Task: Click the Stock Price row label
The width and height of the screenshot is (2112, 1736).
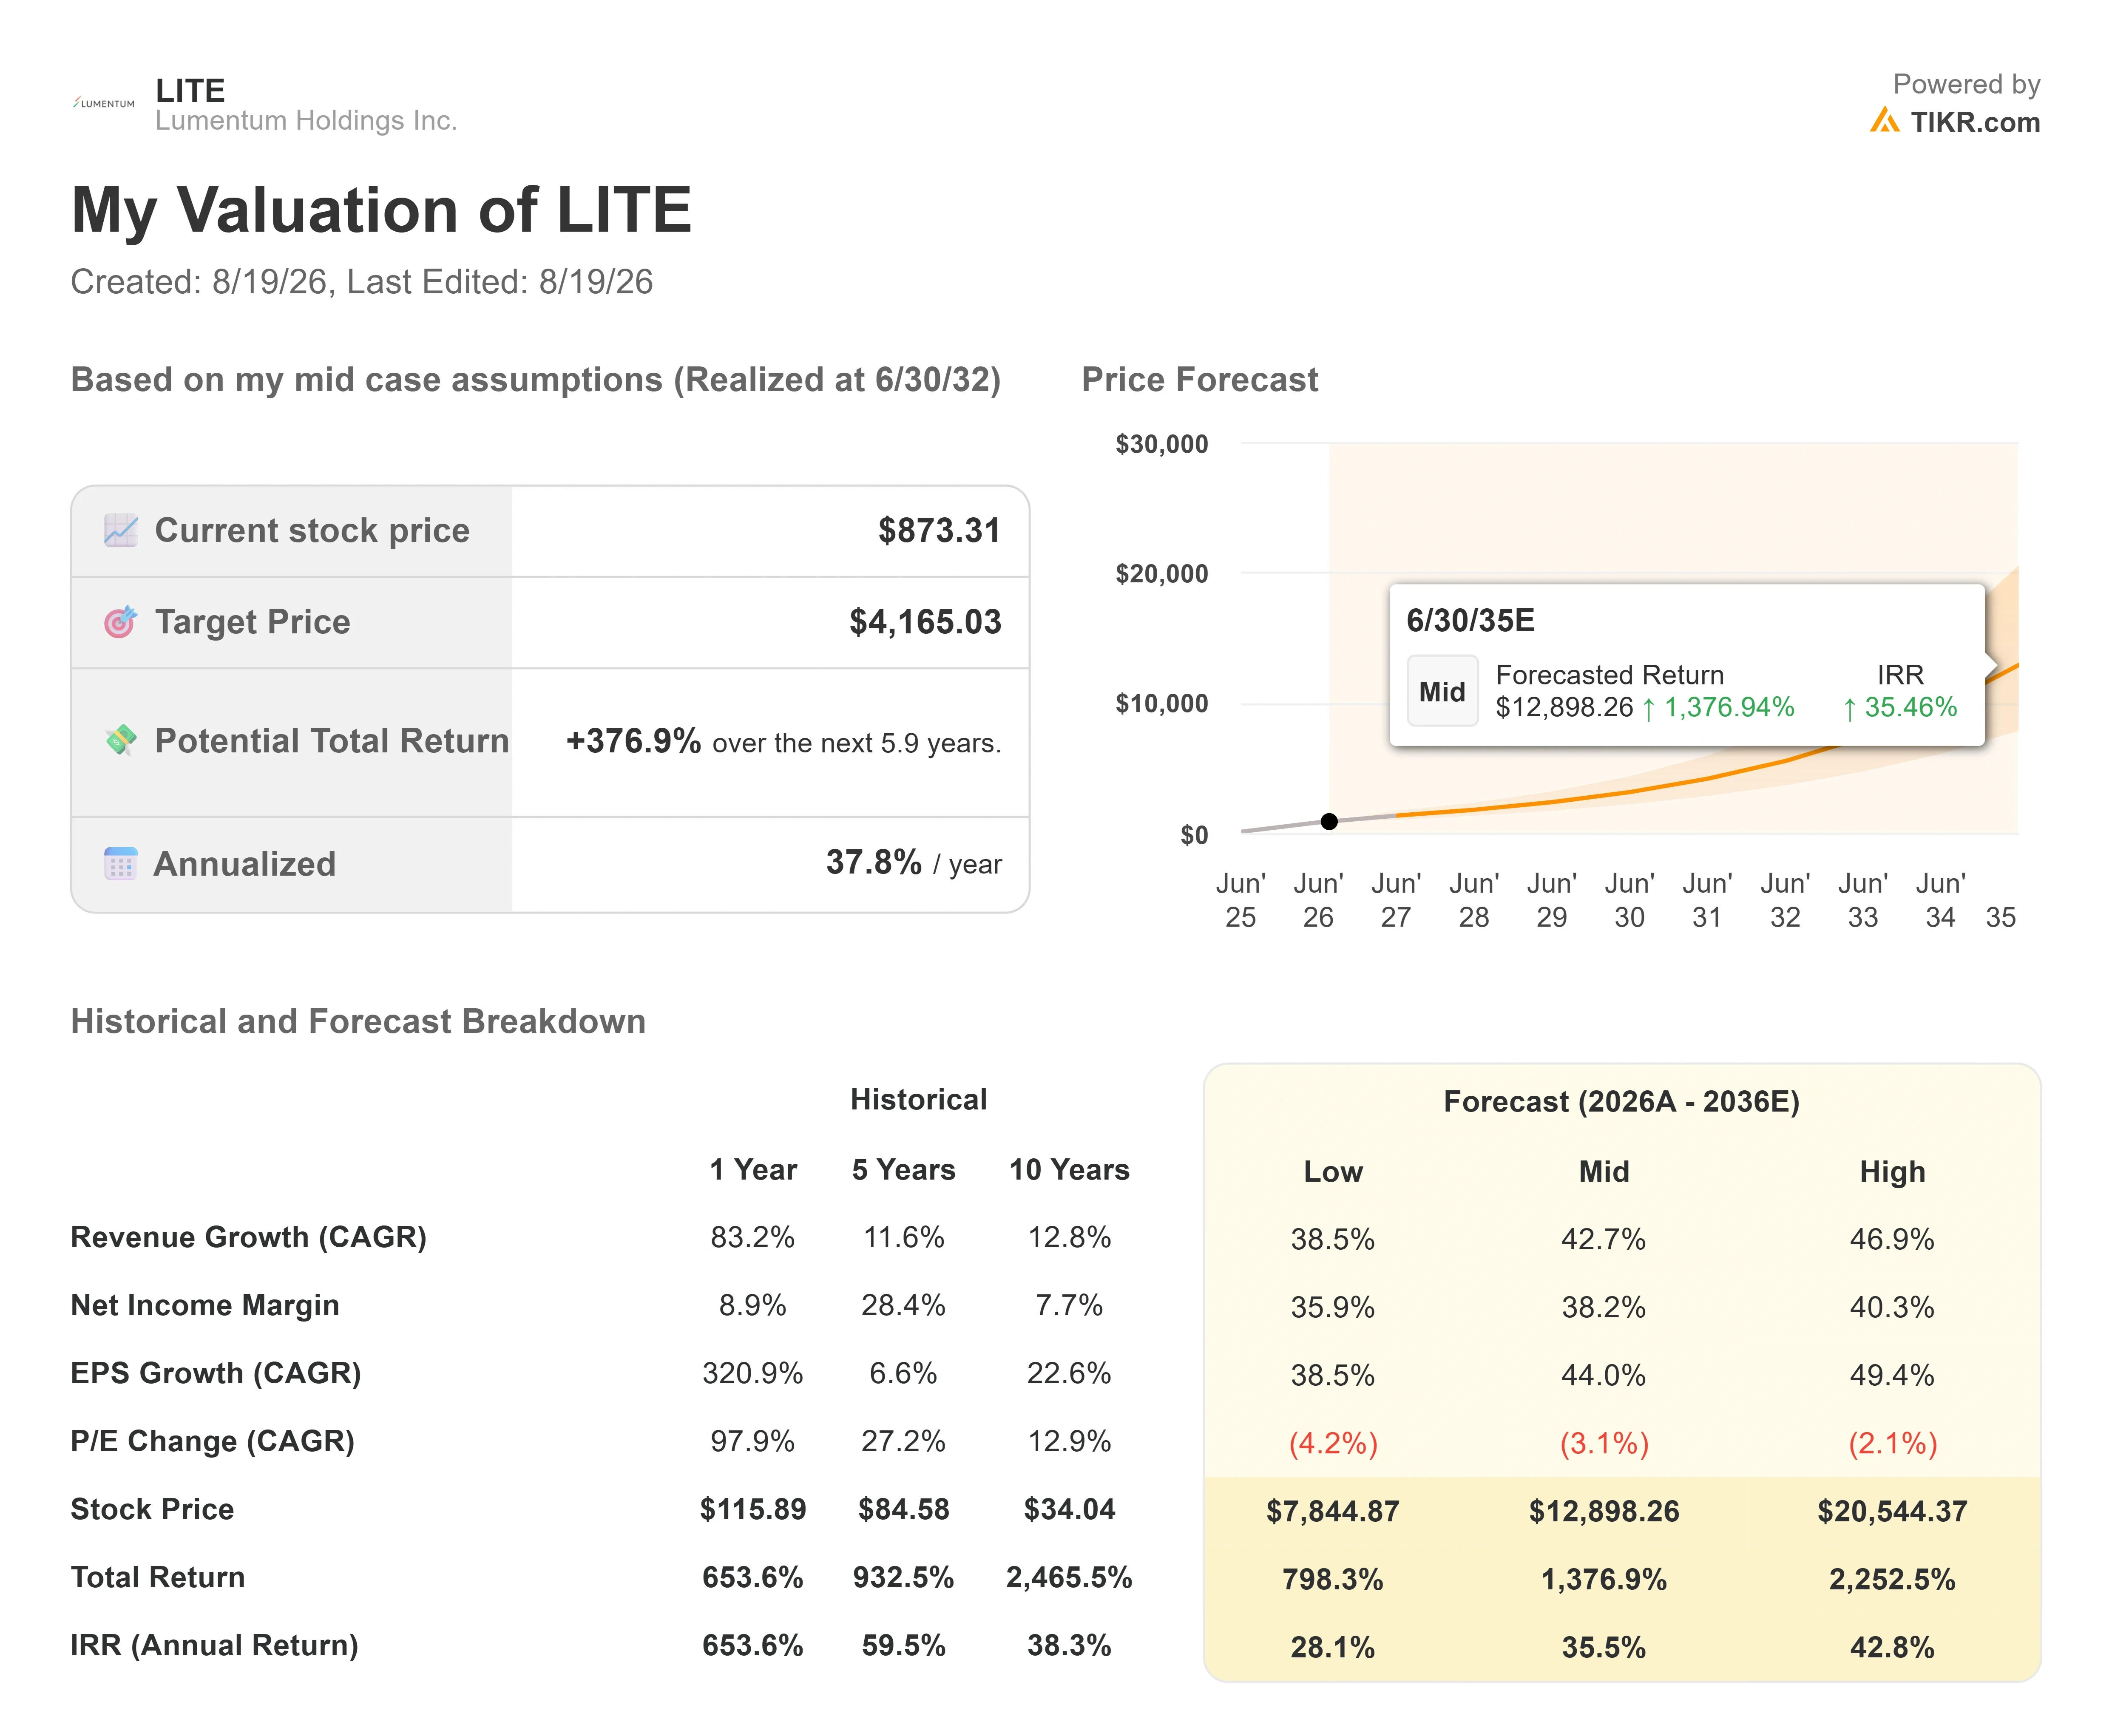Action: click(152, 1510)
